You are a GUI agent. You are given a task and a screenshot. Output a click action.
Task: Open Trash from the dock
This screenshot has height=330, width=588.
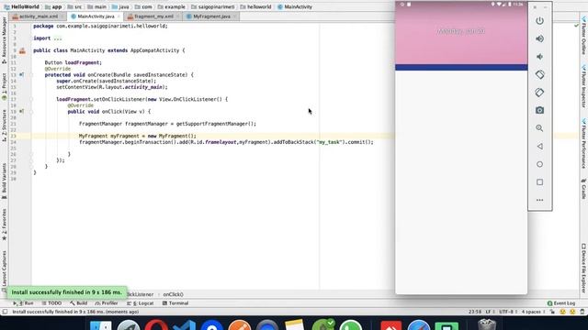click(x=487, y=324)
